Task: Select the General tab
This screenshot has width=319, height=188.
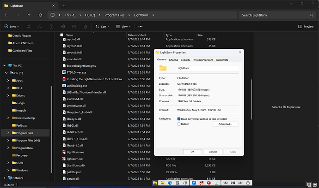Action: (162, 59)
